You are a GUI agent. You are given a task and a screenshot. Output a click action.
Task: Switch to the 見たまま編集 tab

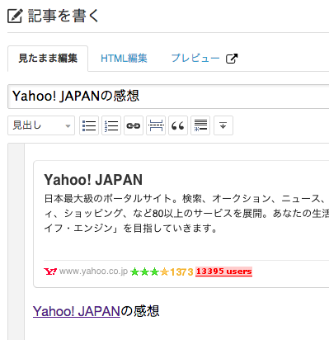click(x=48, y=59)
